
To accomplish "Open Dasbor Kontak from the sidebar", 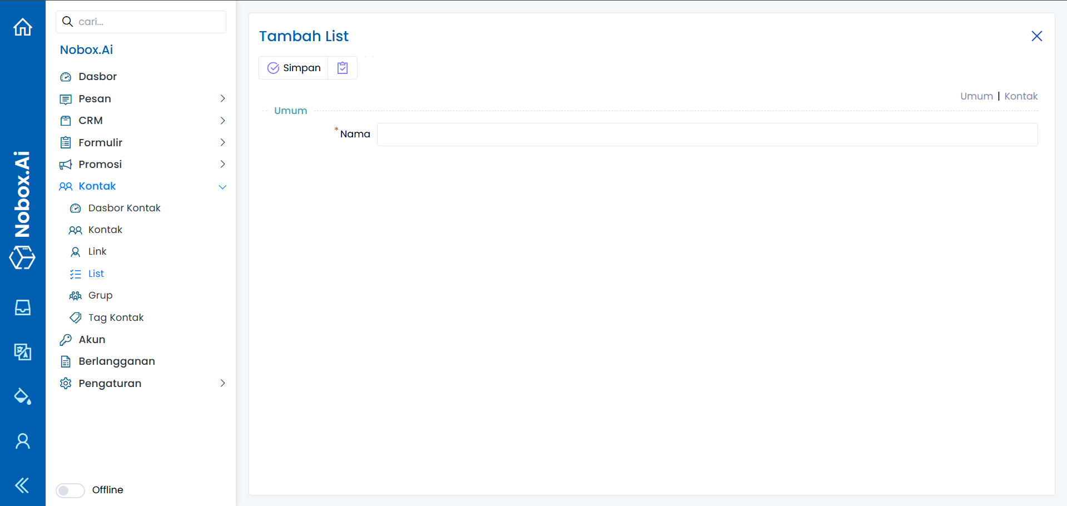I will coord(124,208).
